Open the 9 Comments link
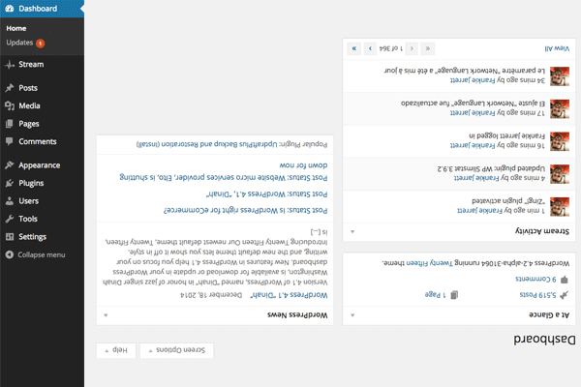This screenshot has height=387, width=581. [535, 279]
